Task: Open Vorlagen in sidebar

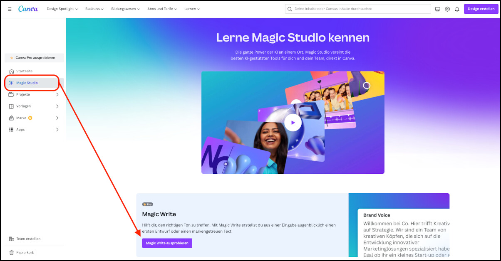Action: (33, 106)
